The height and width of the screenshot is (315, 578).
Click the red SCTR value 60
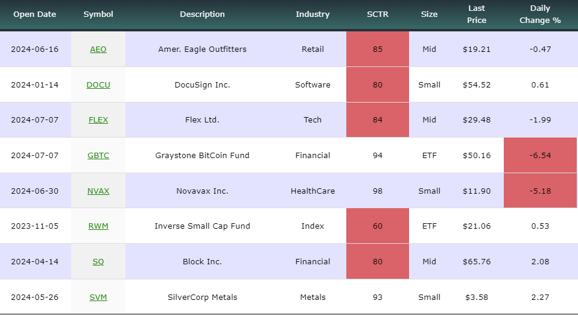(x=378, y=226)
